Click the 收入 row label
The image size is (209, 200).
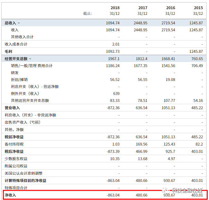[x=15, y=30]
